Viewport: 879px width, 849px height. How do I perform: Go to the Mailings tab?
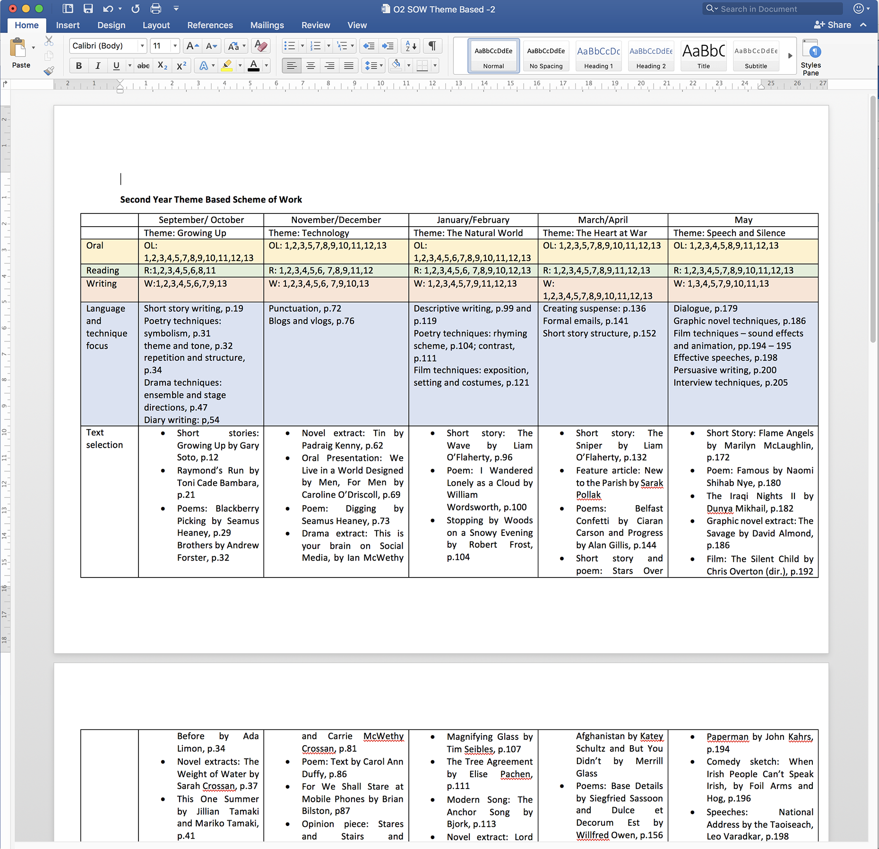267,25
